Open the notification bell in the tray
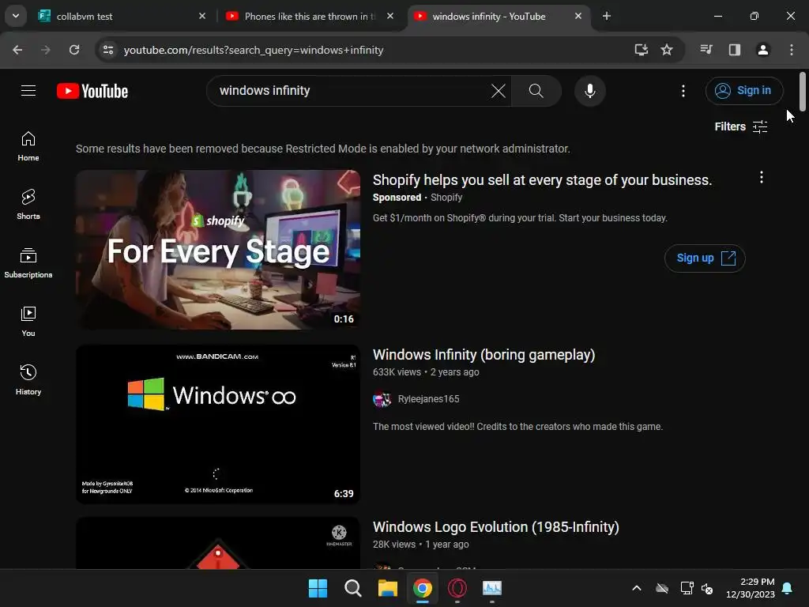The width and height of the screenshot is (809, 607). pos(788,588)
